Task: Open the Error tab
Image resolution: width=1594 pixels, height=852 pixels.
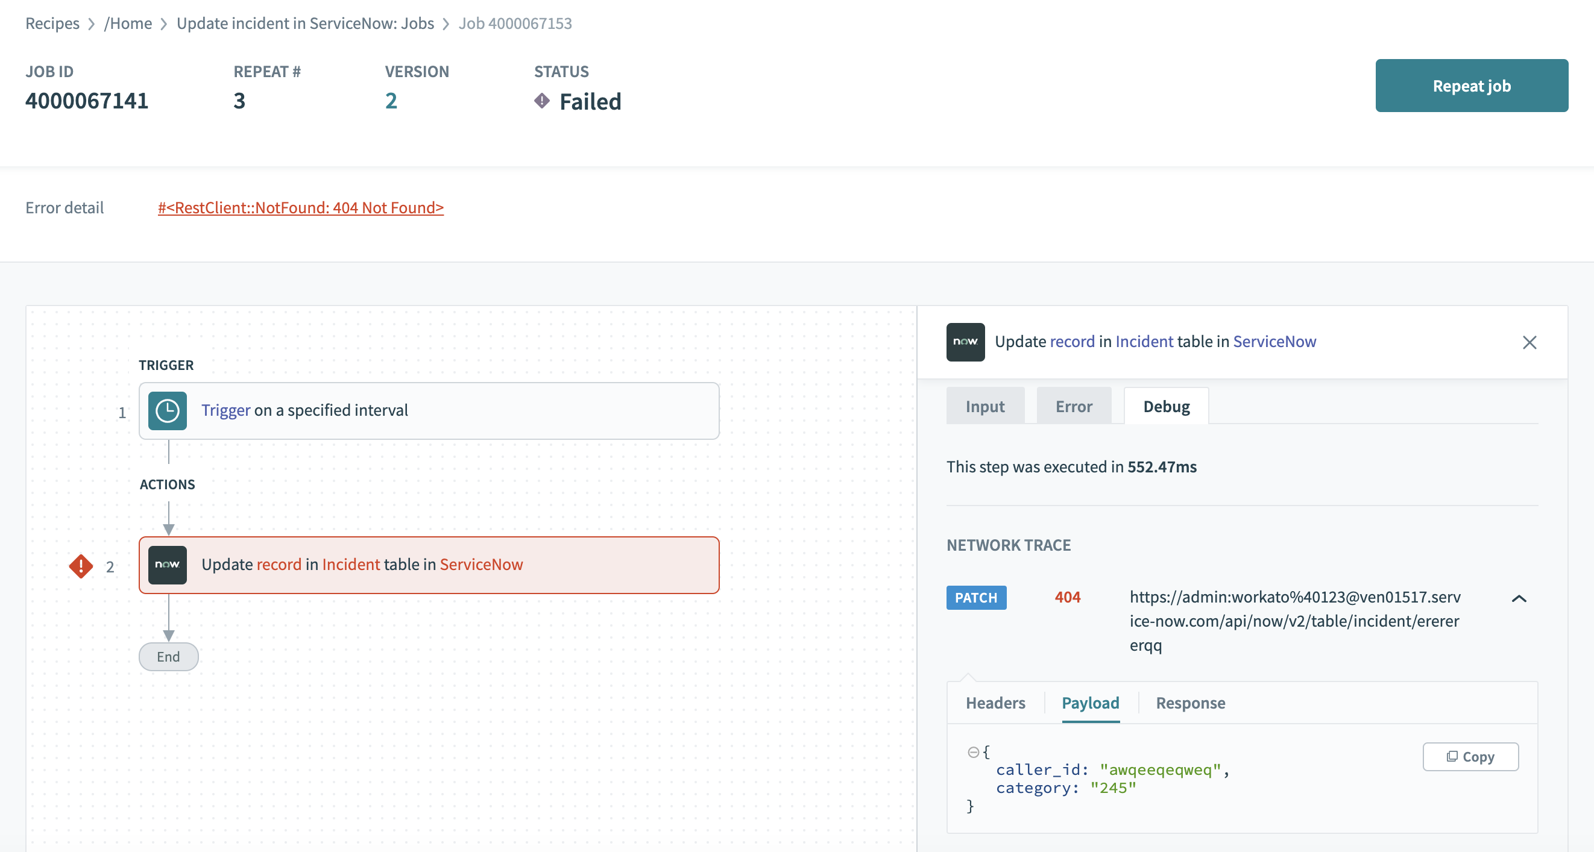Action: 1073,406
